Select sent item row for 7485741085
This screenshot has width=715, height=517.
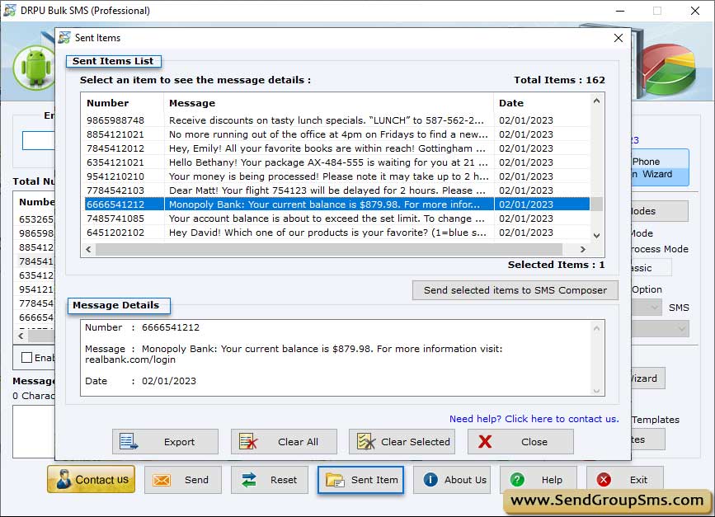337,219
